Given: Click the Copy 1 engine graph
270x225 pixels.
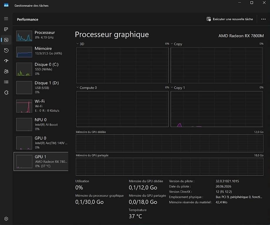Looking at the screenshot, I should point(217,109).
